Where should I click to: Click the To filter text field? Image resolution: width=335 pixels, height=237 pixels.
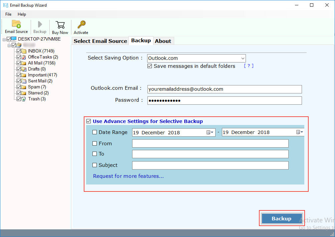click(210, 154)
